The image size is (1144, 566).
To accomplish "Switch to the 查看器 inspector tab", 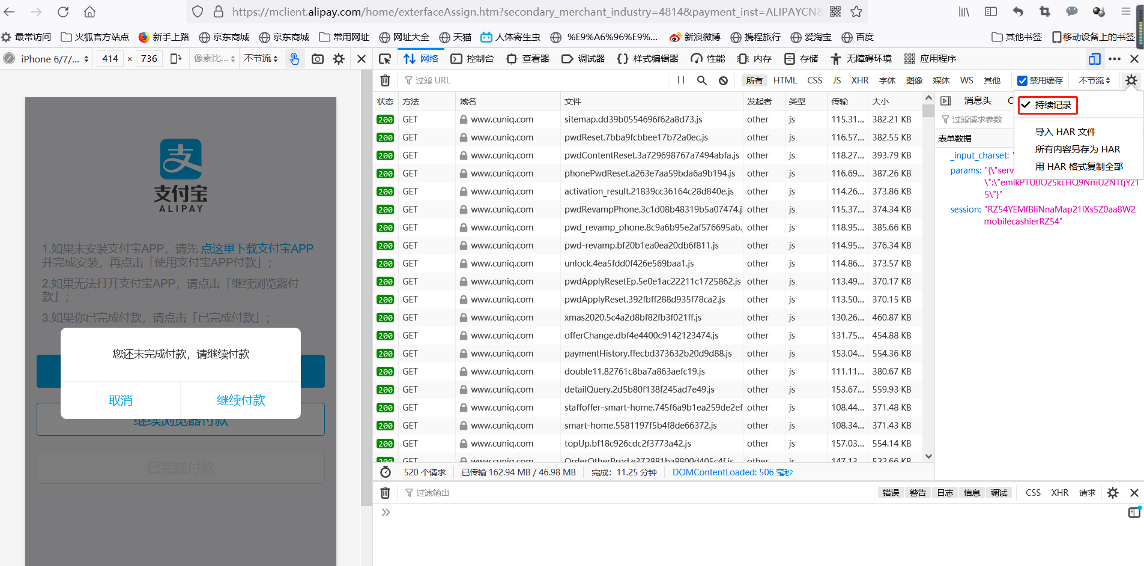I will (528, 58).
